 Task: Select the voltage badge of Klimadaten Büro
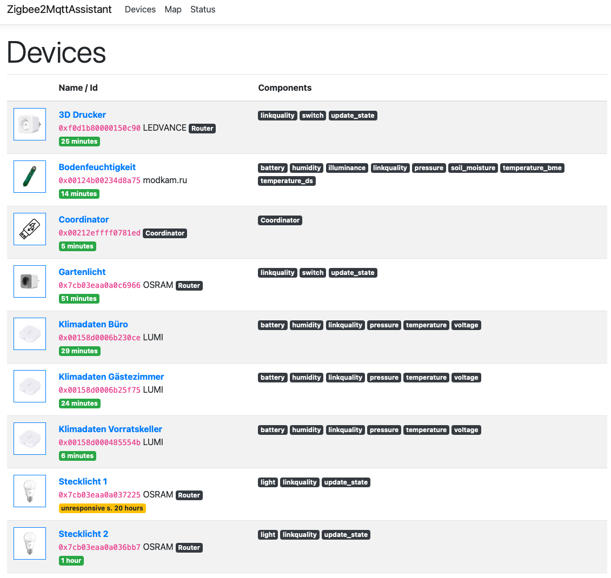(466, 325)
